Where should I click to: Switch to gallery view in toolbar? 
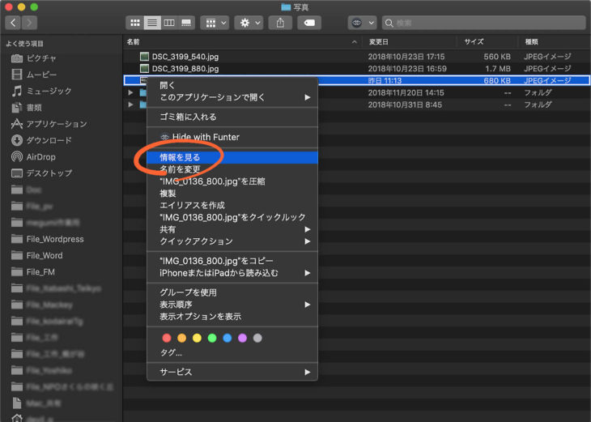coord(187,23)
